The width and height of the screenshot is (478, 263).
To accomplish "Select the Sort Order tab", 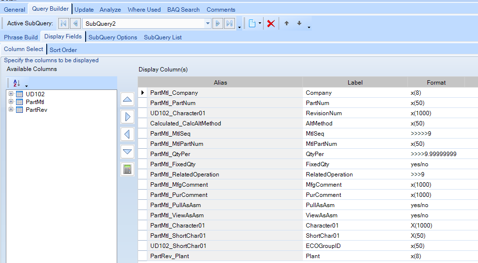I will click(63, 50).
